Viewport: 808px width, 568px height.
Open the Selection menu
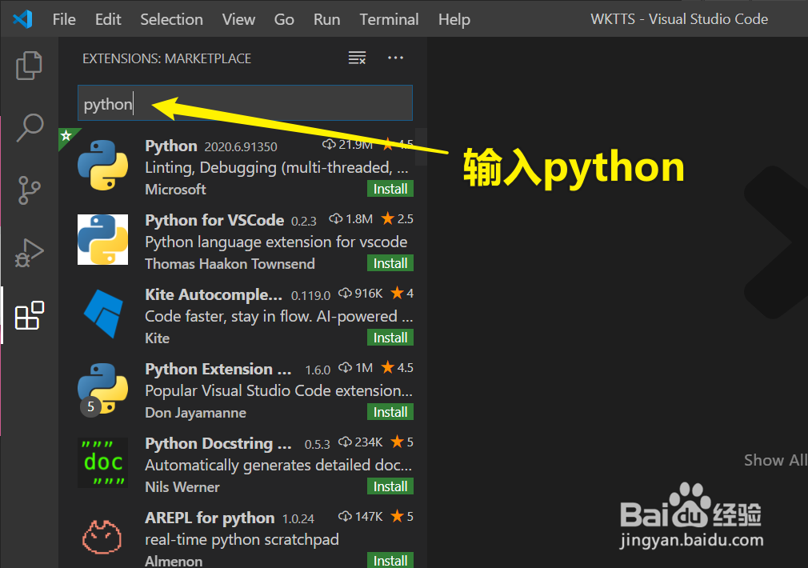point(171,19)
